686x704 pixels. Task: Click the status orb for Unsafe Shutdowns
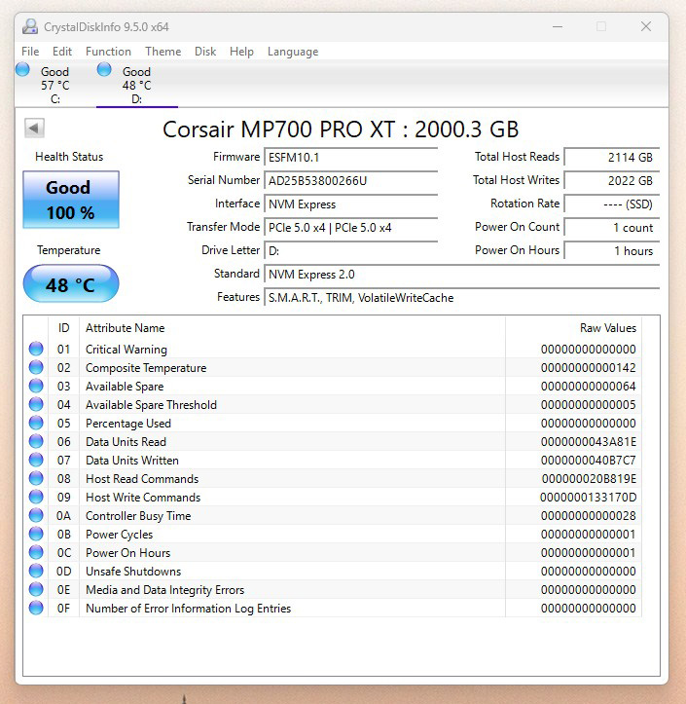pyautogui.click(x=36, y=572)
